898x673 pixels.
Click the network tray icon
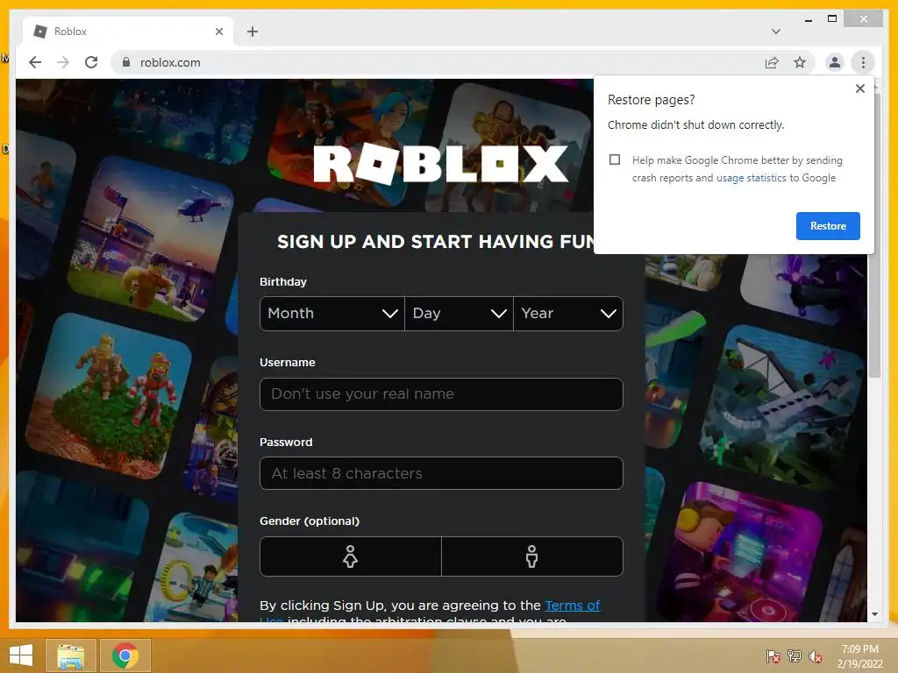pyautogui.click(x=795, y=655)
